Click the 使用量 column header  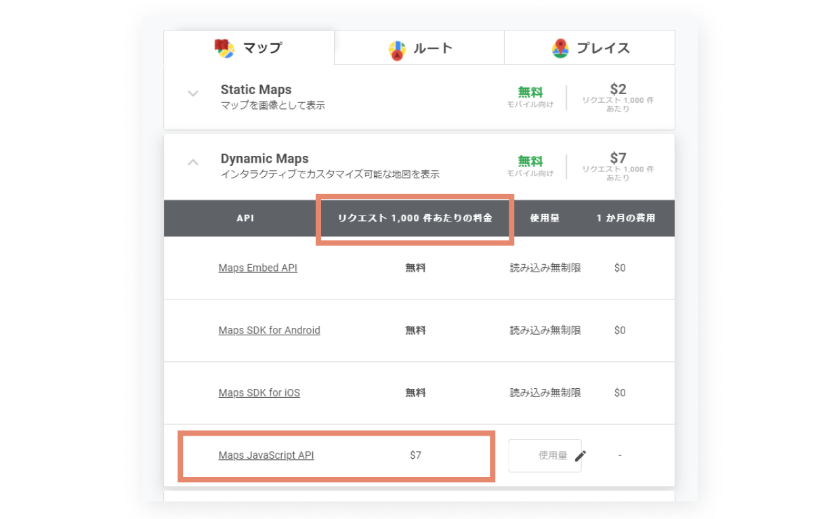click(545, 219)
